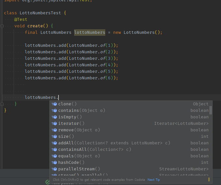Open completion popup options menu (three dots)

[209, 179]
